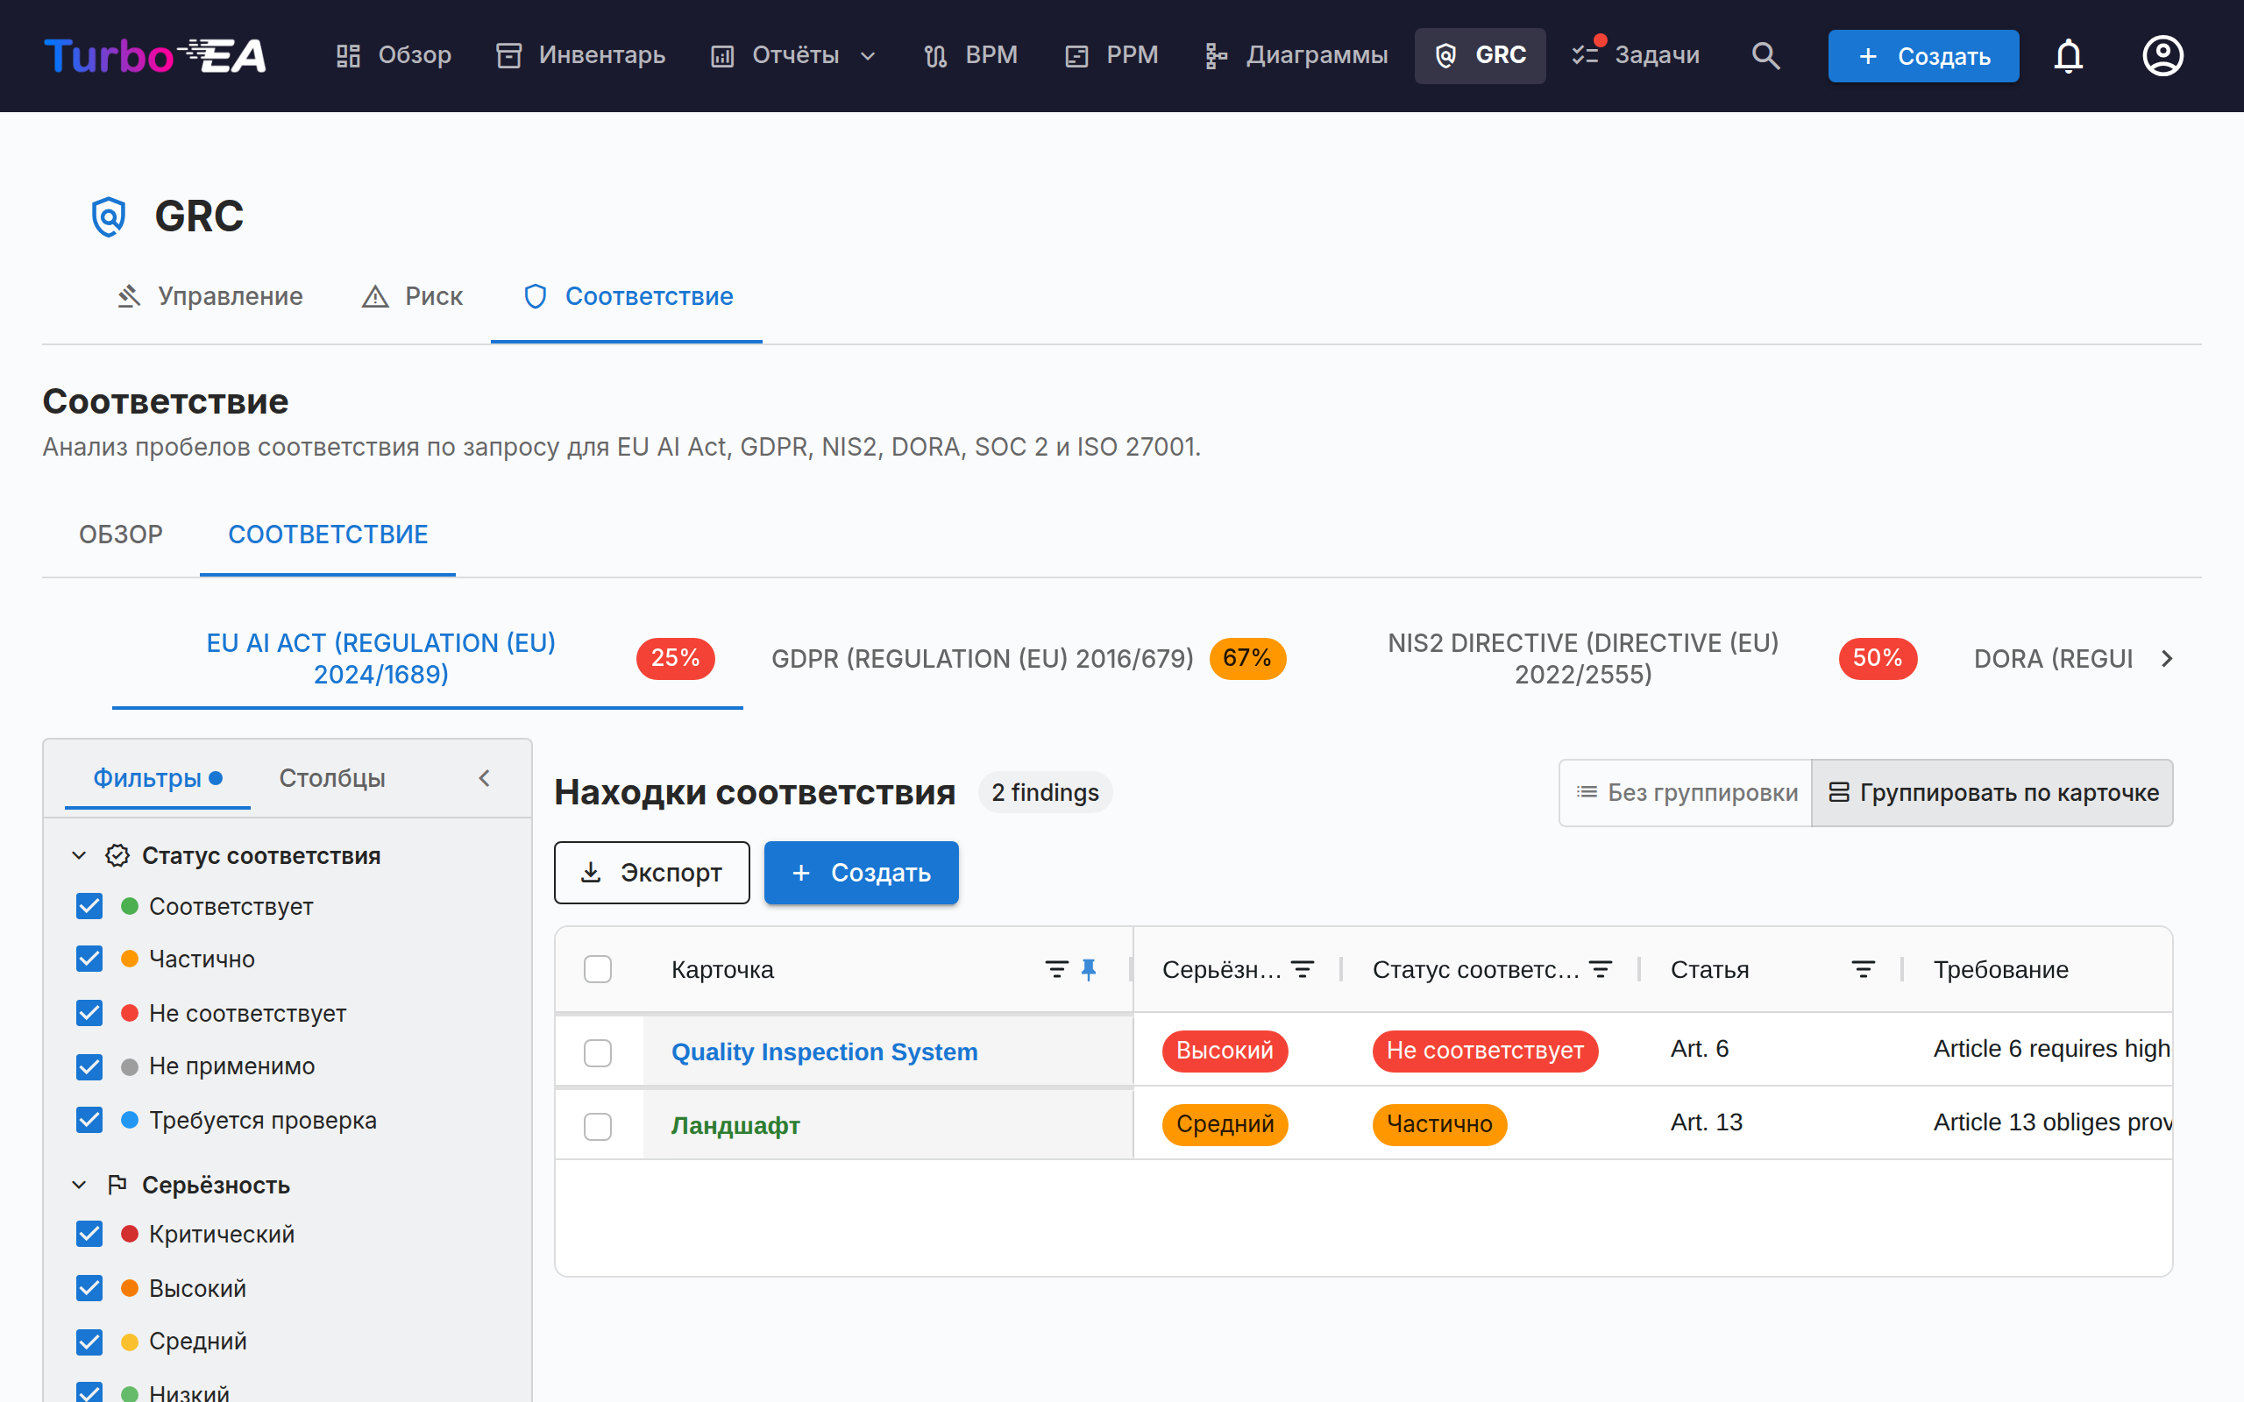Click the 67% compliance score badge
Viewport: 2244px width, 1402px height.
pos(1247,658)
